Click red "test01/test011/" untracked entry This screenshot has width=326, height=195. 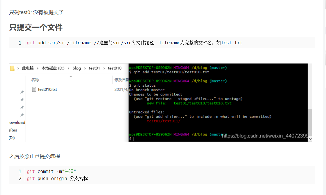pyautogui.click(x=164, y=121)
